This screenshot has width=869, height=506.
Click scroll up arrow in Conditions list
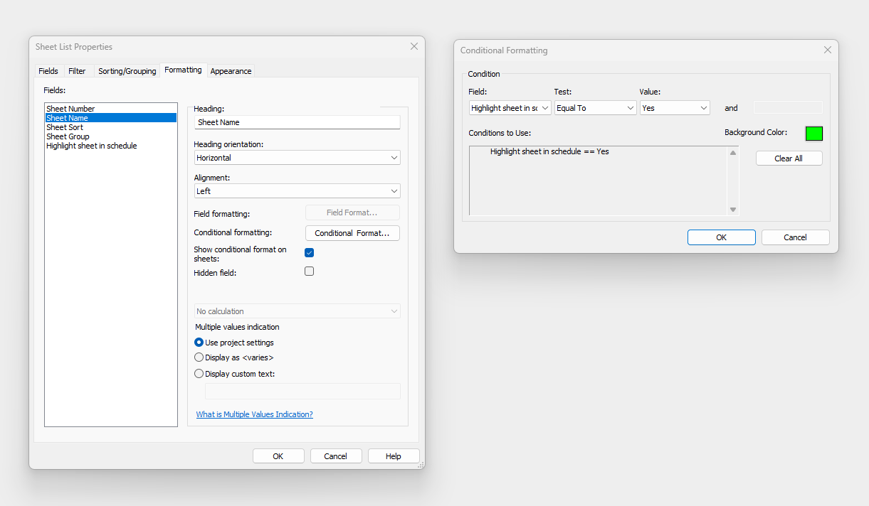(733, 152)
